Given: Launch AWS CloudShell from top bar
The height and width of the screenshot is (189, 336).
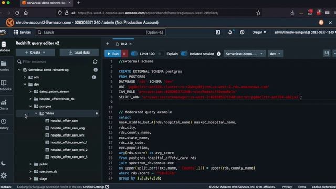Looking at the screenshot, I should click(x=218, y=33).
